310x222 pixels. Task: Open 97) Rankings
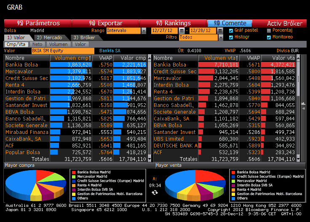coord(174,23)
